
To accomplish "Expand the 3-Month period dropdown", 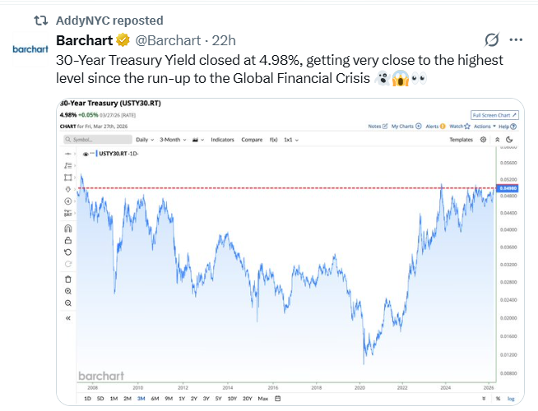I will coord(174,140).
